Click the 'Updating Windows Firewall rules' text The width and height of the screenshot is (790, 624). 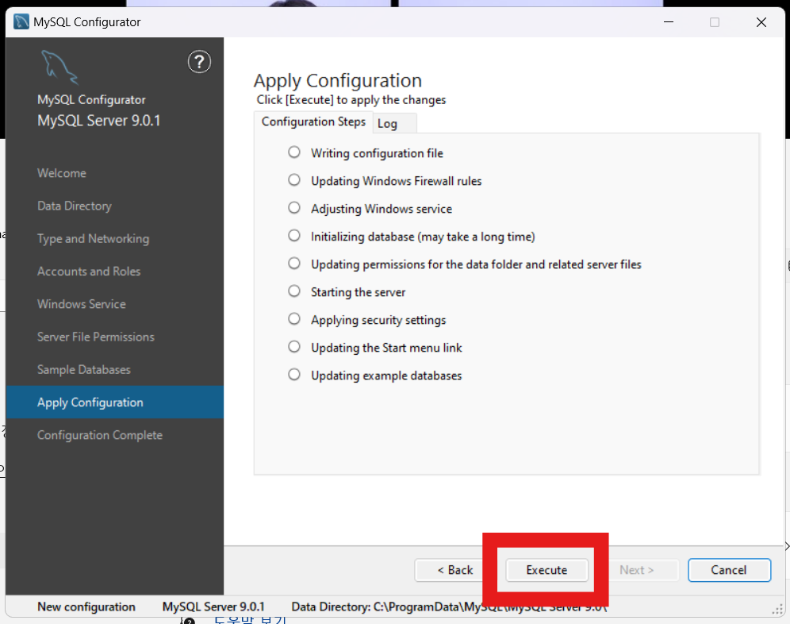click(x=396, y=181)
